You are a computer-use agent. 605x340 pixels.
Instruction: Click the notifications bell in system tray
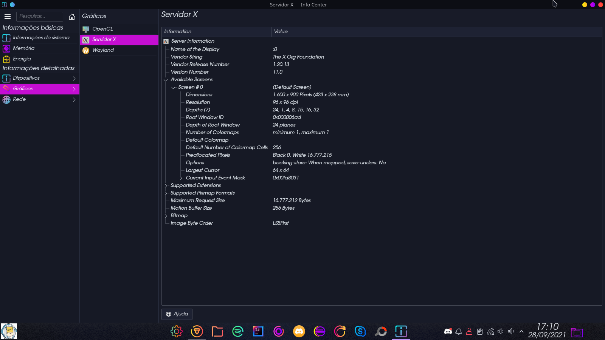pyautogui.click(x=459, y=332)
